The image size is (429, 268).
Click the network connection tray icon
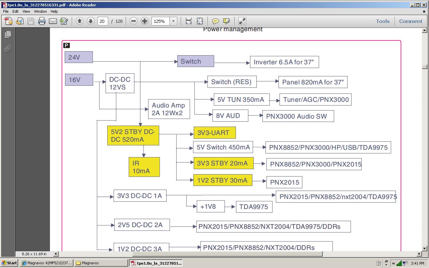click(x=405, y=263)
